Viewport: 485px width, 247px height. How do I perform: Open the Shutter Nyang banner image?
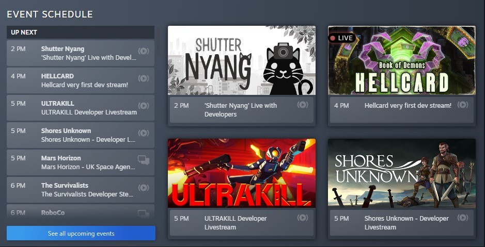click(x=242, y=60)
